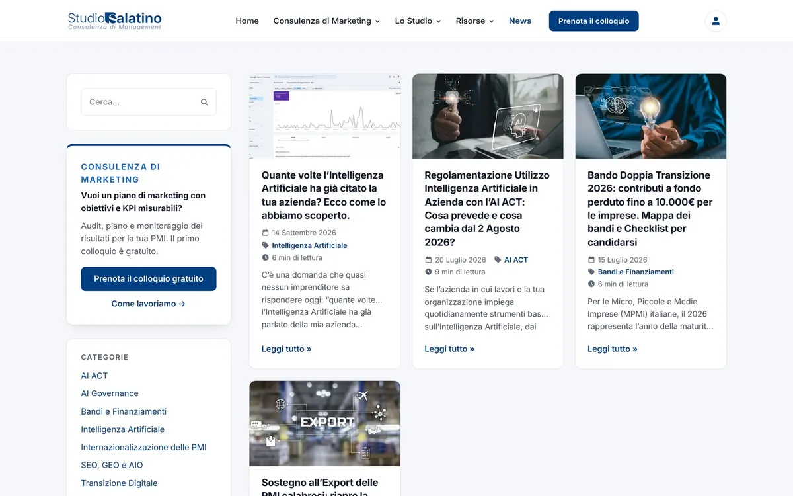The image size is (793, 496).
Task: Open the Transizione Digitale category
Action: (x=119, y=483)
